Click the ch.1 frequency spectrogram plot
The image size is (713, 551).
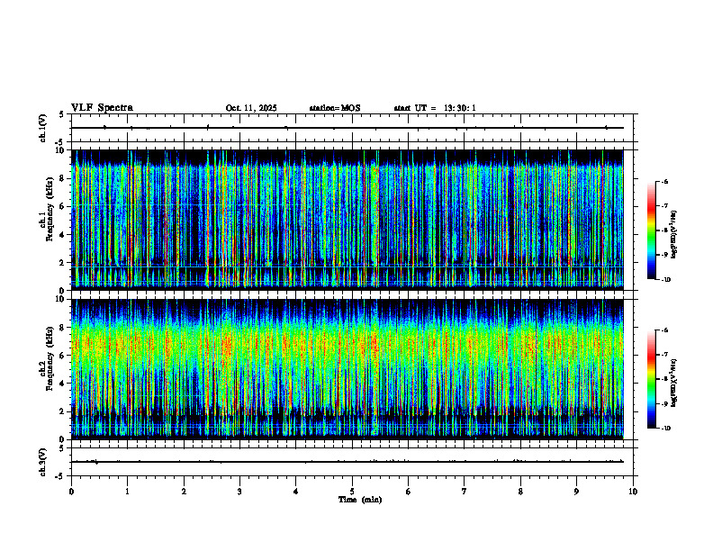click(x=347, y=220)
